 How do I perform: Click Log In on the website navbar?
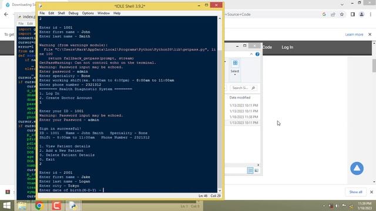pos(287,47)
